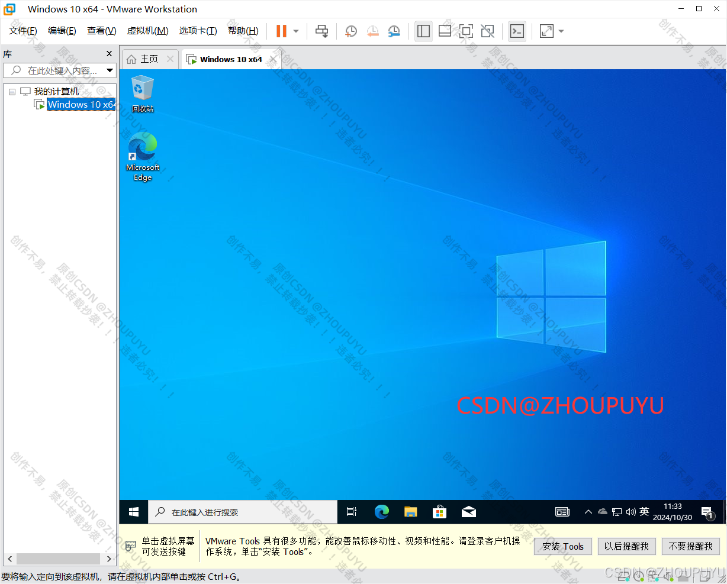727x584 pixels.
Task: Launch Edge from the guest taskbar
Action: [381, 512]
